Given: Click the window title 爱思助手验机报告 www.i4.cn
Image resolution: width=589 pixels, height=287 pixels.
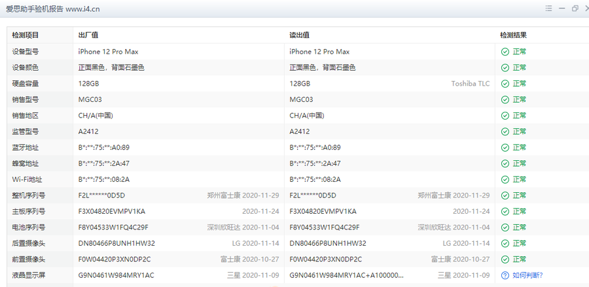Looking at the screenshot, I should tap(52, 9).
